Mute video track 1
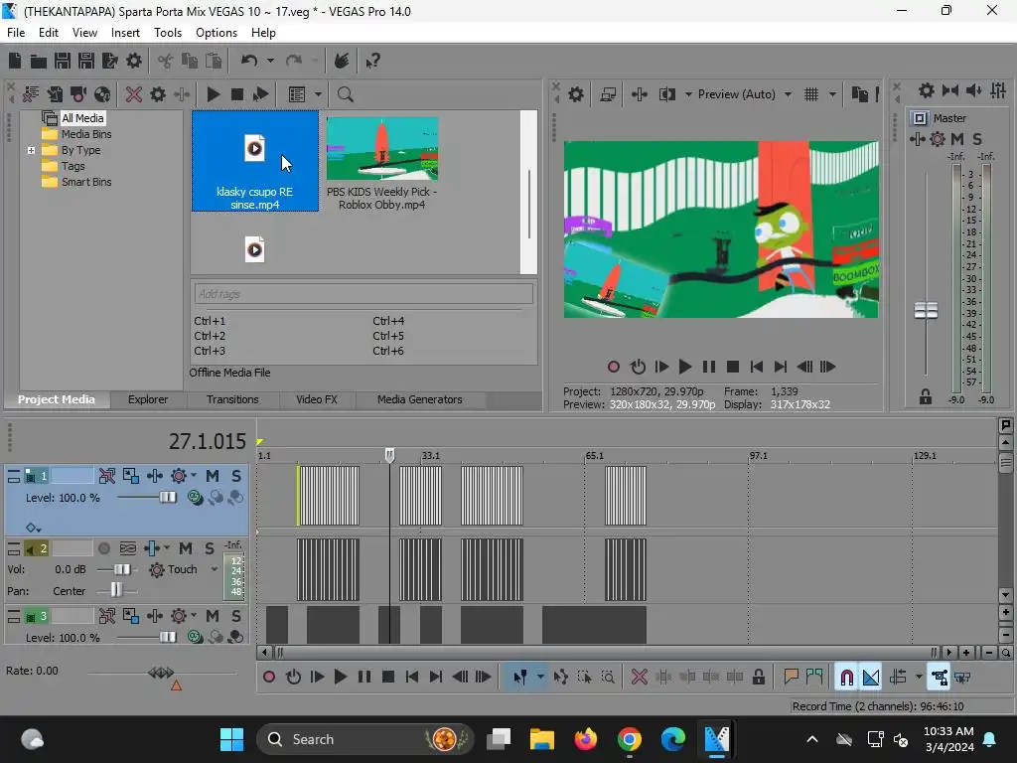The width and height of the screenshot is (1017, 763). click(213, 476)
